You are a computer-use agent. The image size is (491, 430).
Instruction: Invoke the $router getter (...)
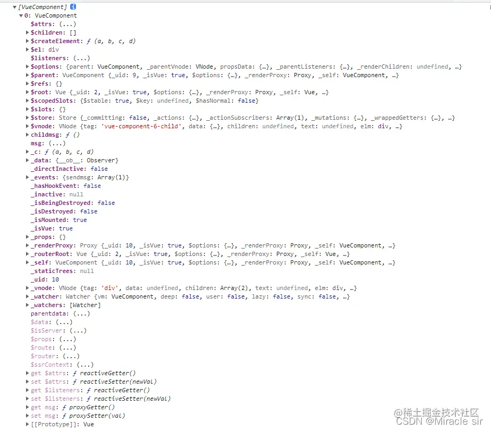click(71, 356)
